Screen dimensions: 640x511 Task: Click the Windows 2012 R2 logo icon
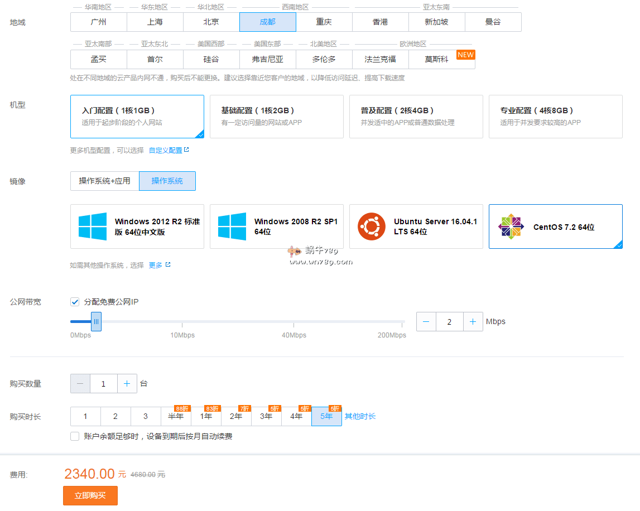[x=93, y=226]
